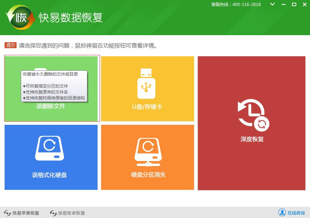This screenshot has height=218, width=310.
Task: Click the Apple recovery icon in footer
Action: tap(7, 213)
